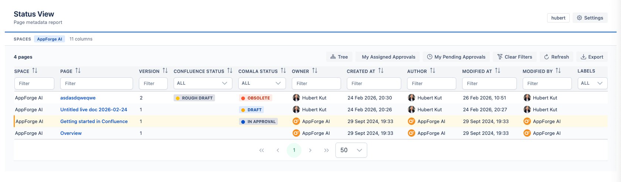Show My Pending Approvals
The width and height of the screenshot is (621, 182).
click(x=456, y=57)
